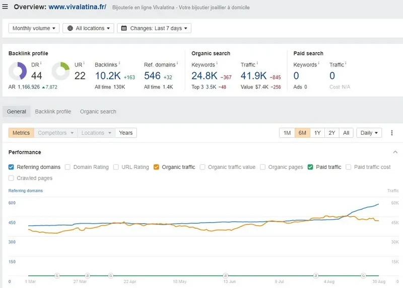The width and height of the screenshot is (403, 288).
Task: Click the Top 3 3.5K keywords value
Action: tap(211, 87)
